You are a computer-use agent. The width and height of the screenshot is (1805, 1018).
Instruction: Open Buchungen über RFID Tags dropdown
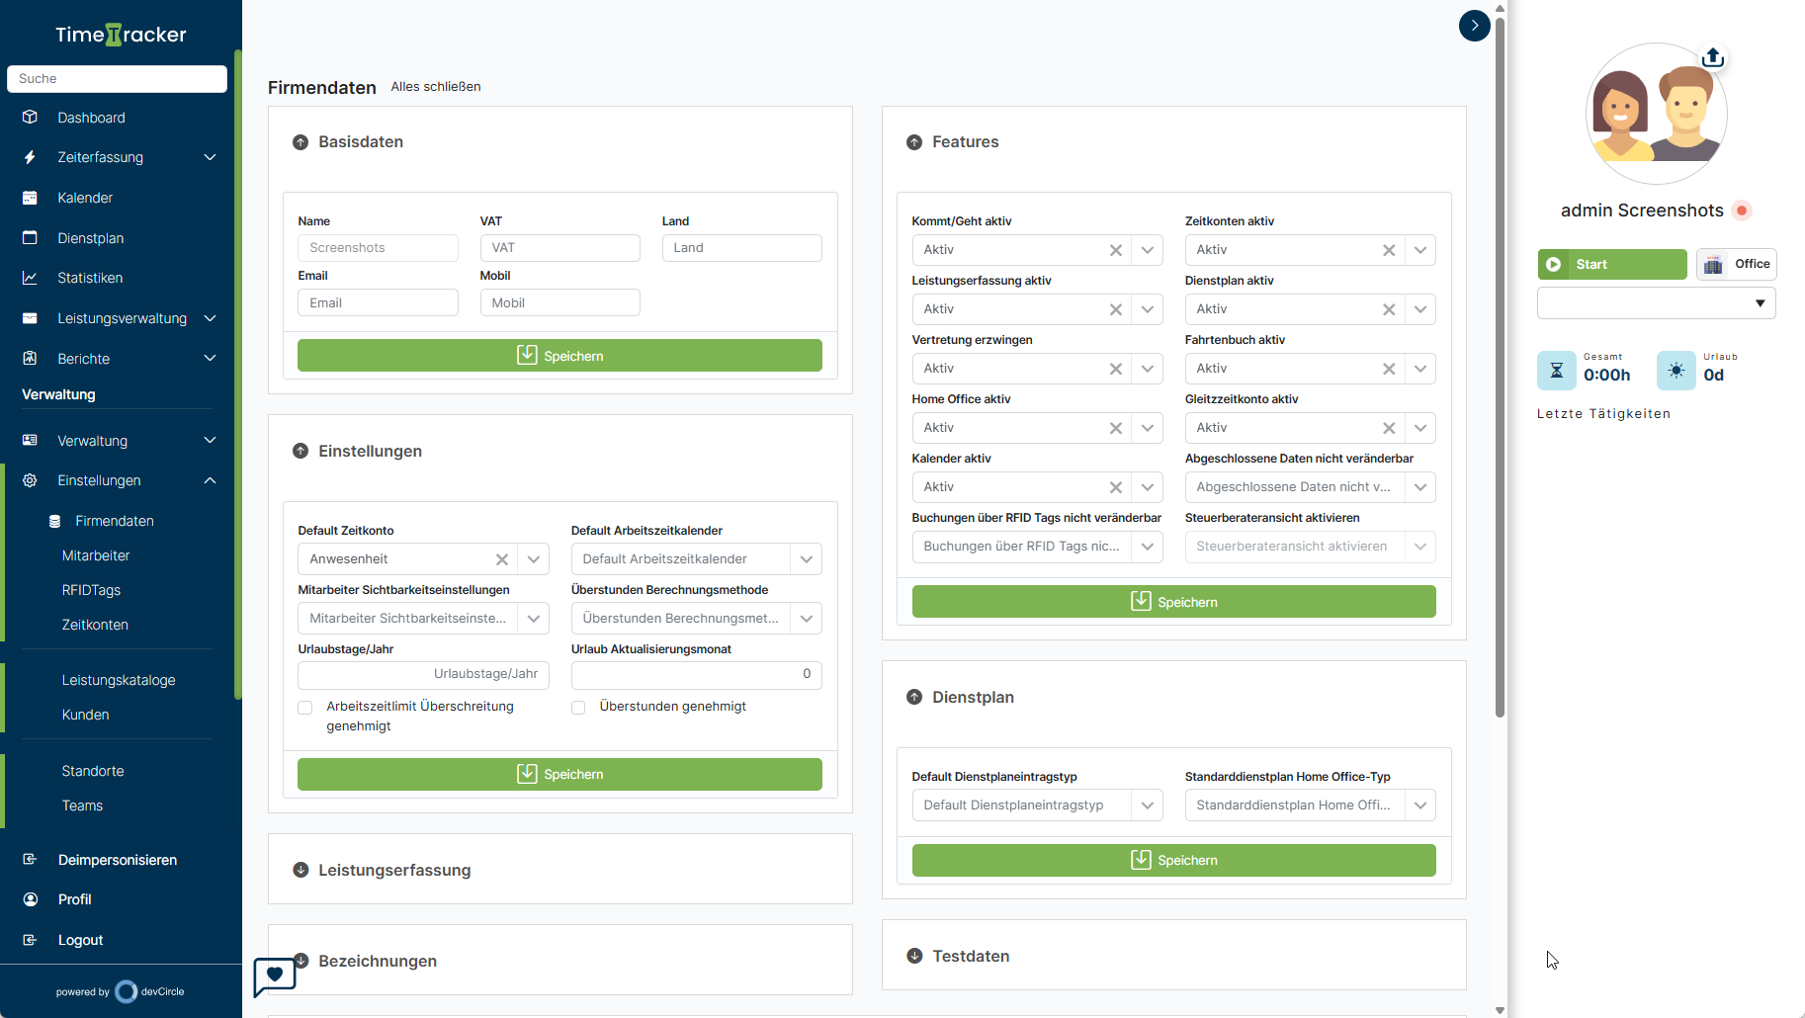1147,547
